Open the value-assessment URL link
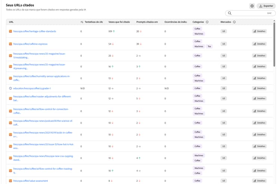Image resolution: width=280 pixels, height=184 pixels. point(31,181)
